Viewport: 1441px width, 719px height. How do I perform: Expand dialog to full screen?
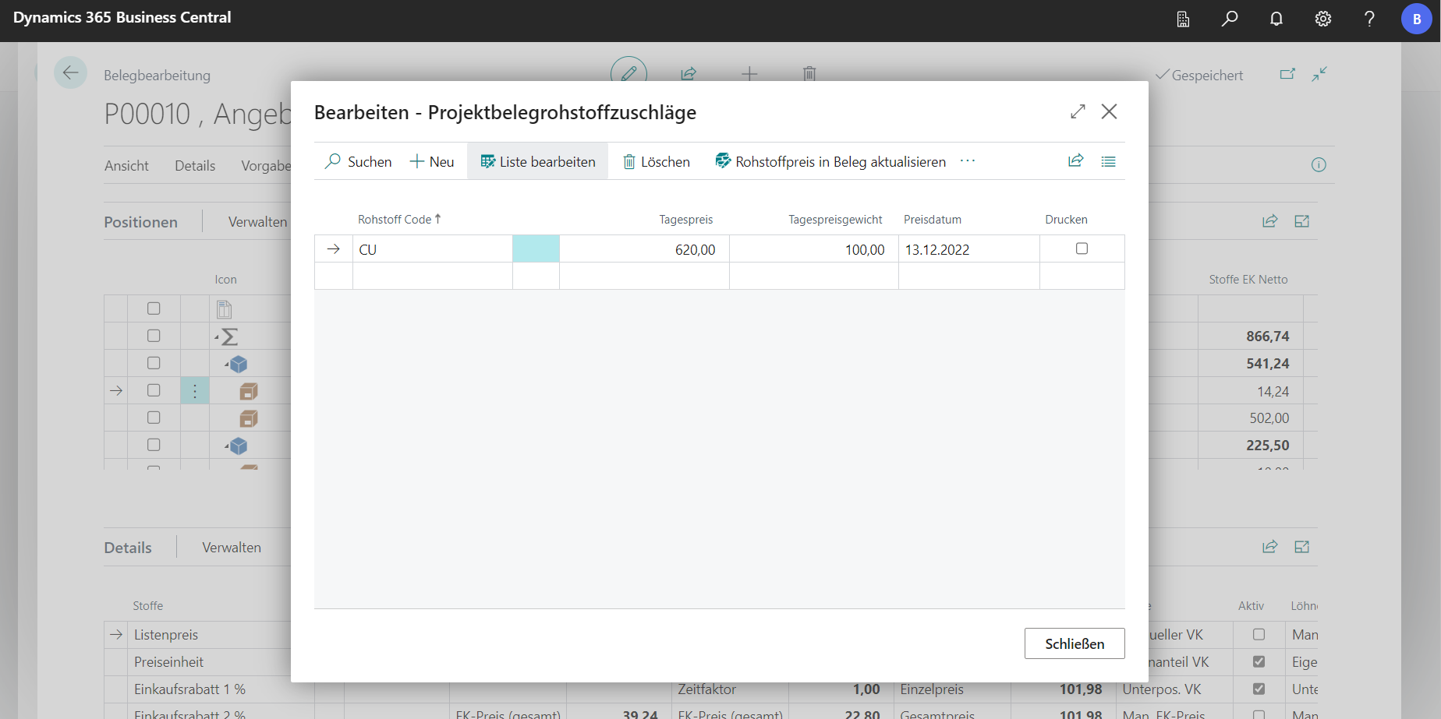pyautogui.click(x=1078, y=112)
